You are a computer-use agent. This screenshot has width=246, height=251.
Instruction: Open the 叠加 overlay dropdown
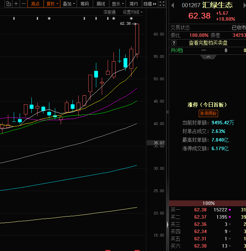69,4
